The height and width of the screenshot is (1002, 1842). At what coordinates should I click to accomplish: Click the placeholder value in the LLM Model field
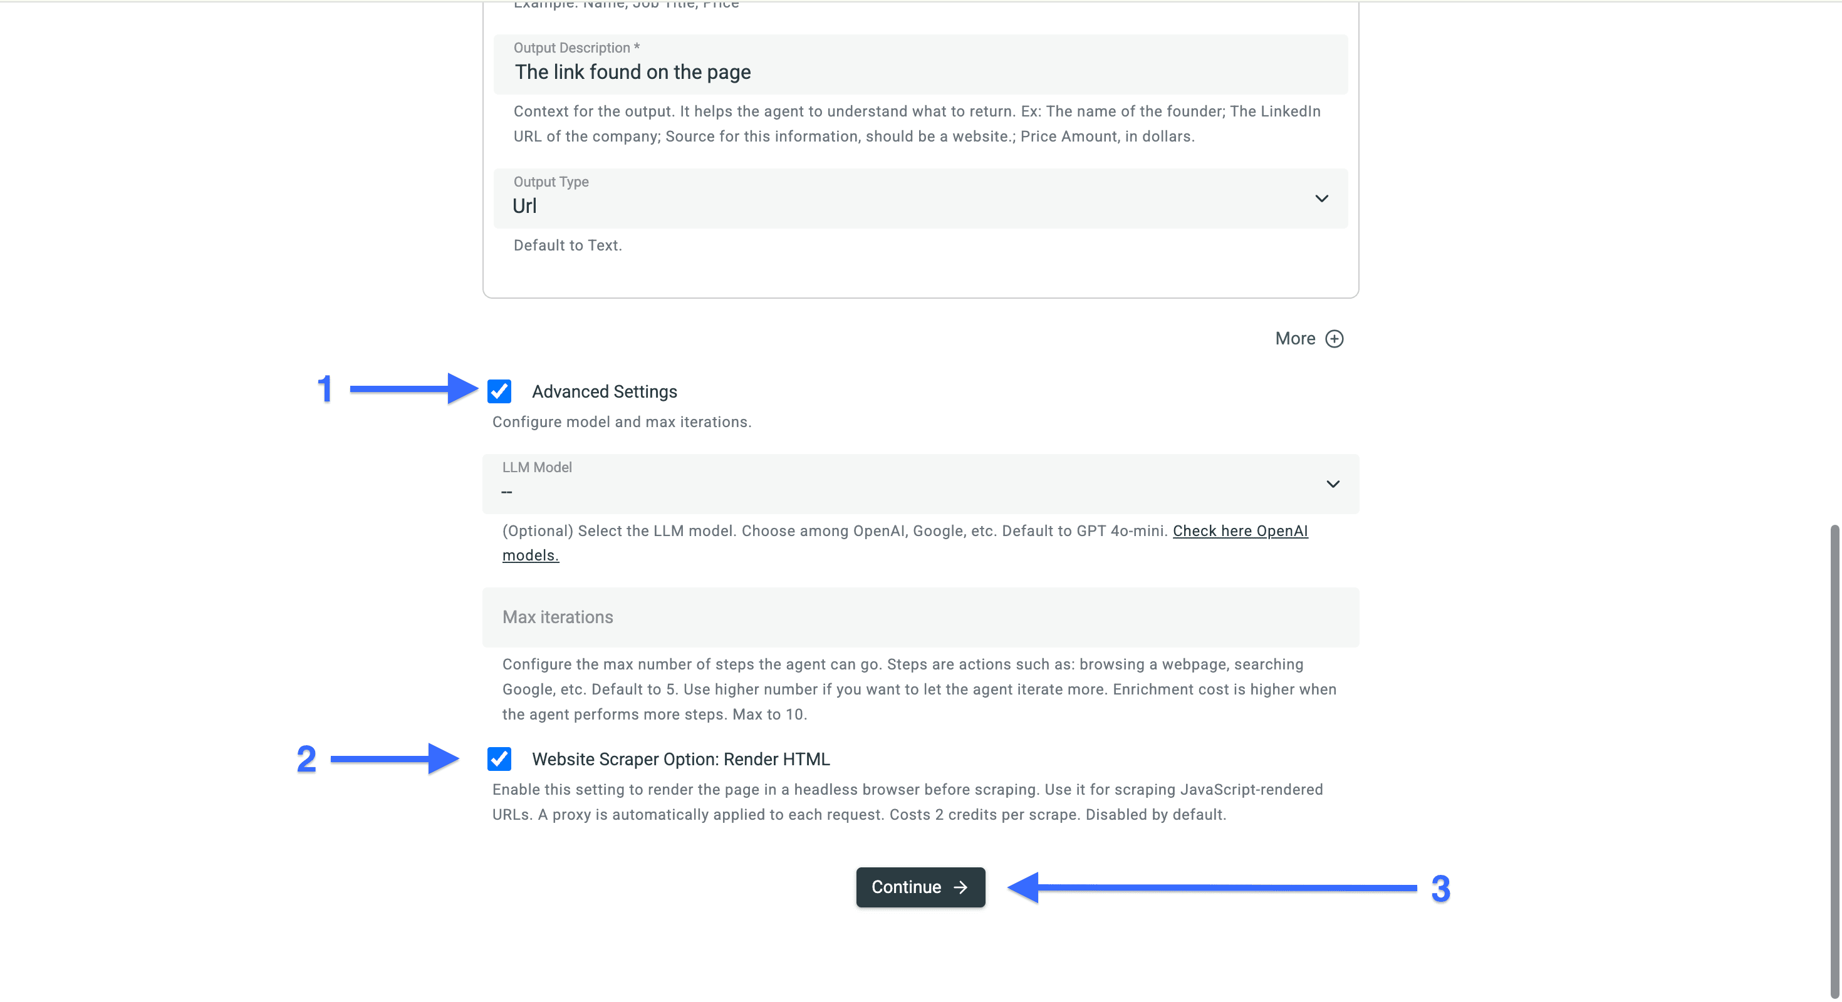(x=507, y=492)
